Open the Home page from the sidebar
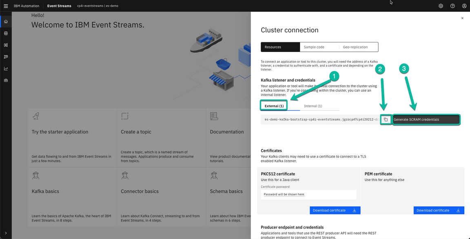This screenshot has width=470, height=239. click(6, 21)
